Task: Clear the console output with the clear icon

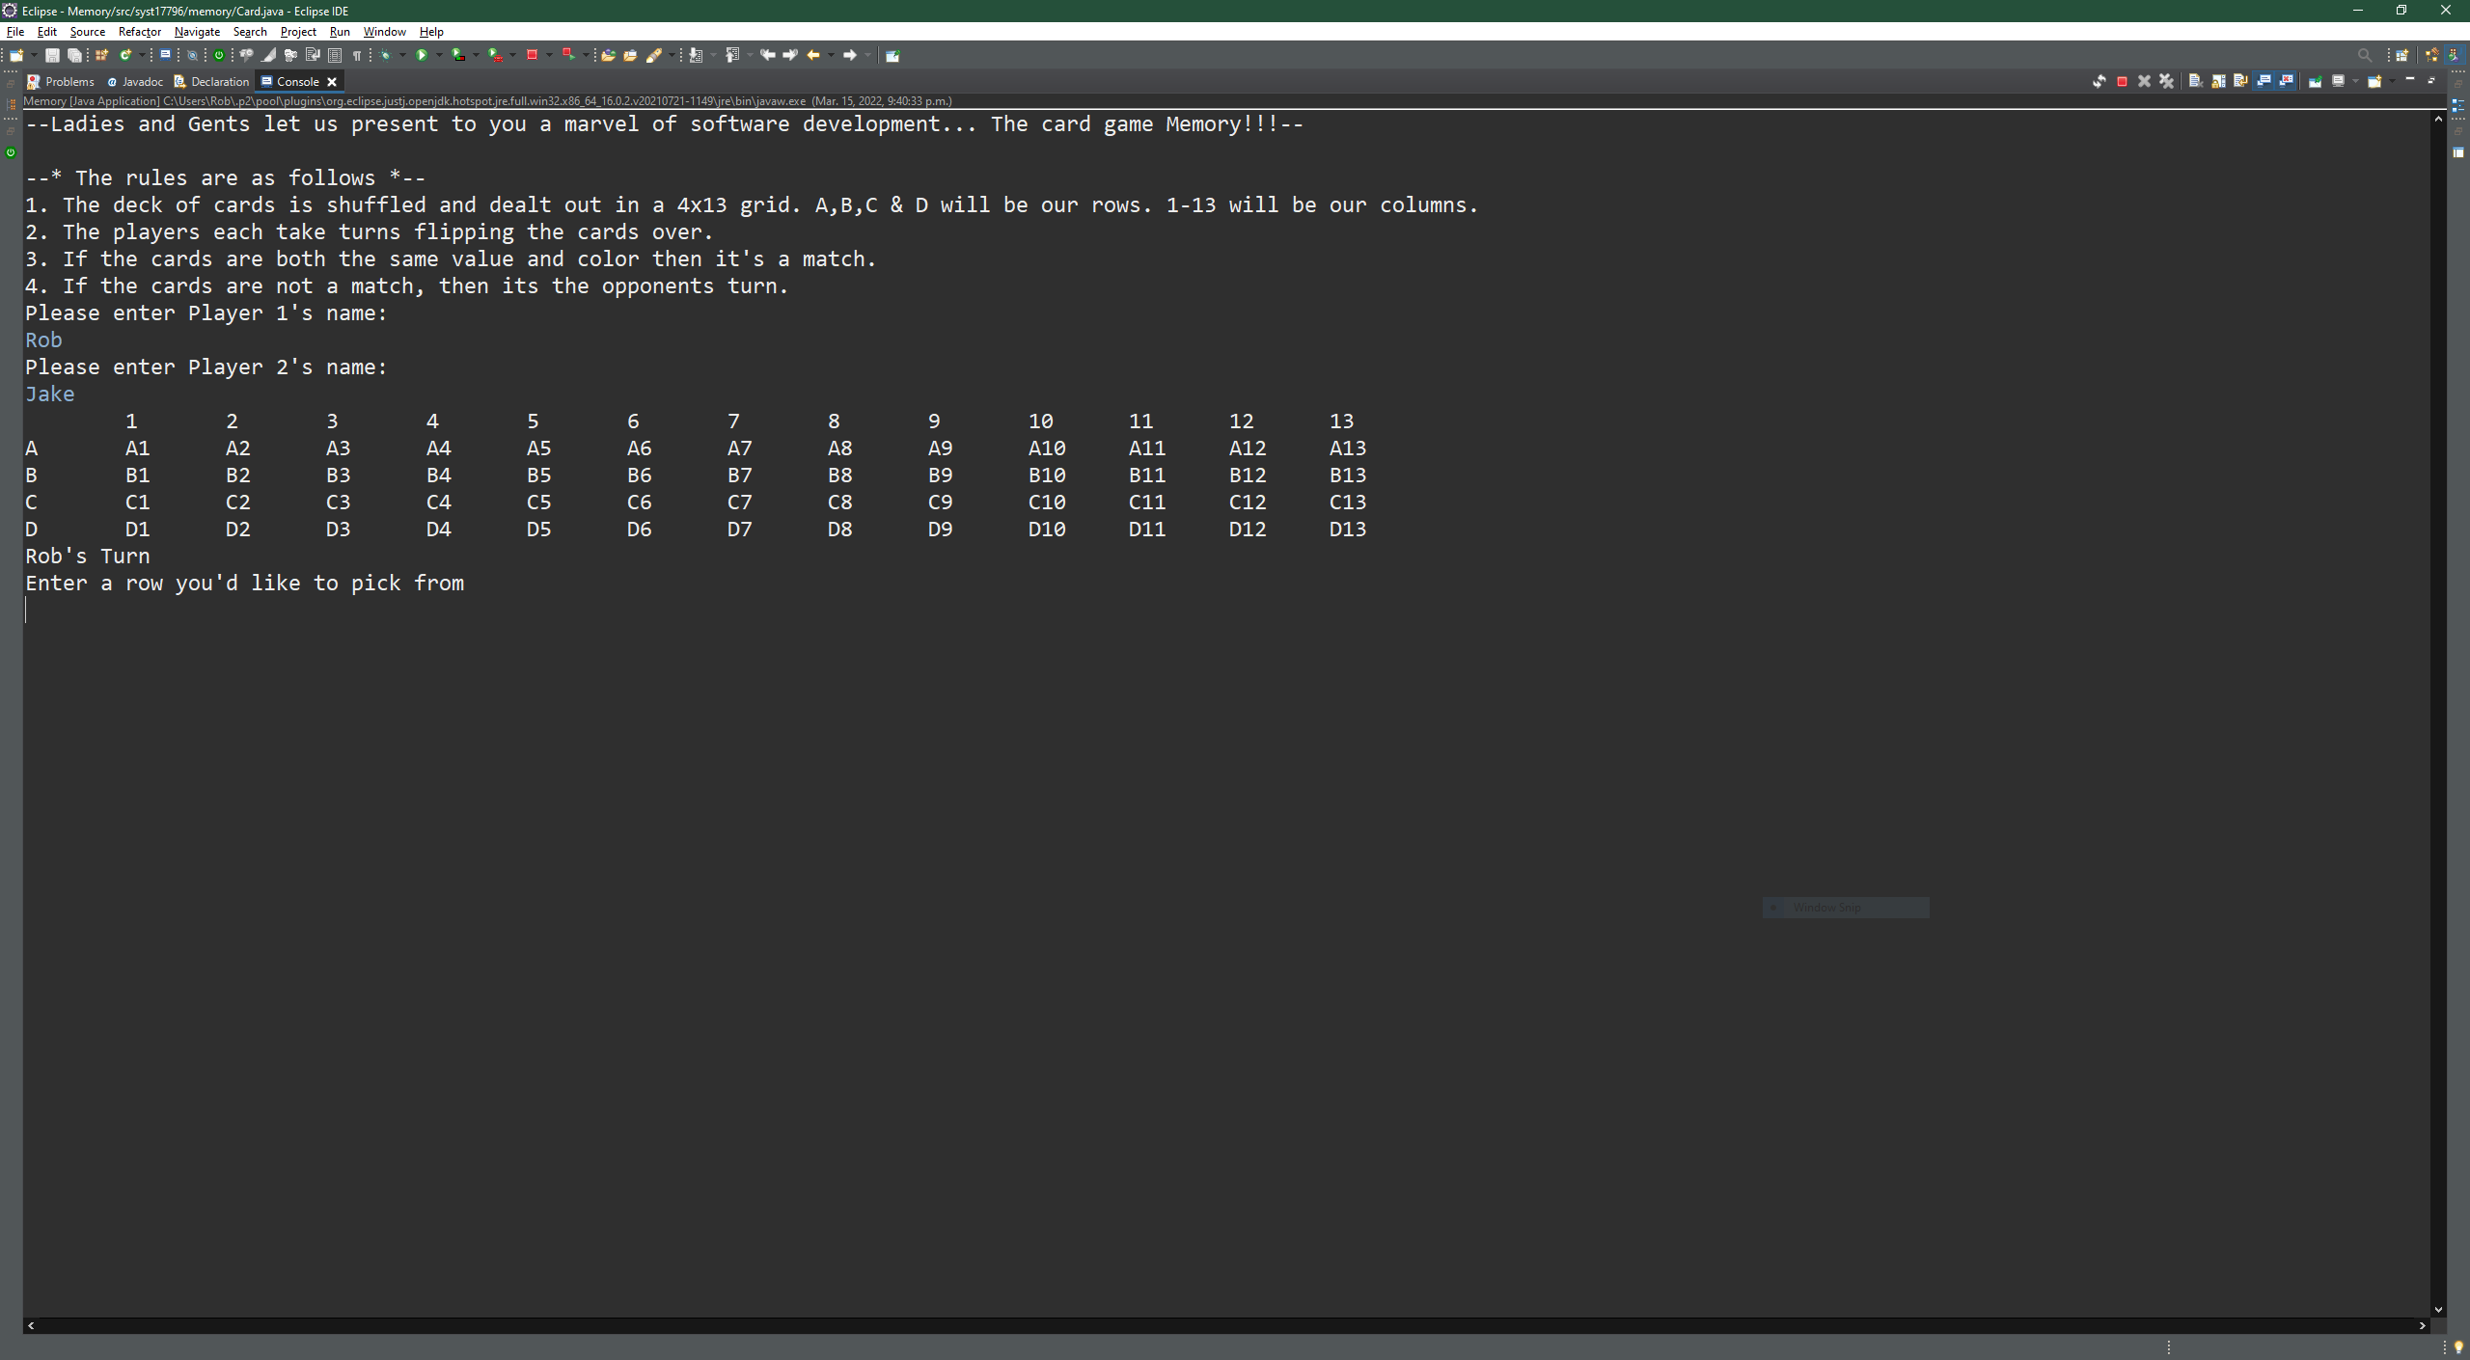Action: pyautogui.click(x=2195, y=82)
